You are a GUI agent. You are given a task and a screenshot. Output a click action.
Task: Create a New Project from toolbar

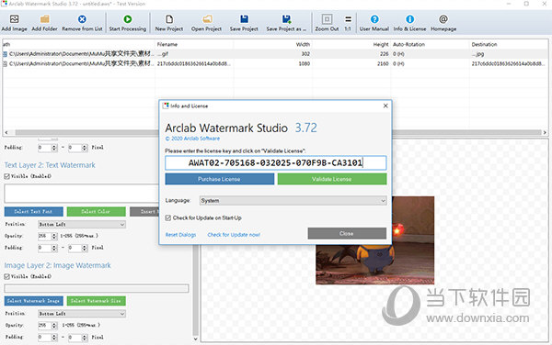tap(169, 19)
